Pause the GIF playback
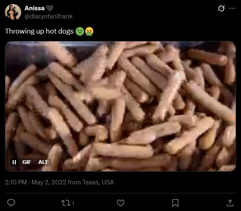Viewport: 241px width, 211px height. (x=14, y=162)
